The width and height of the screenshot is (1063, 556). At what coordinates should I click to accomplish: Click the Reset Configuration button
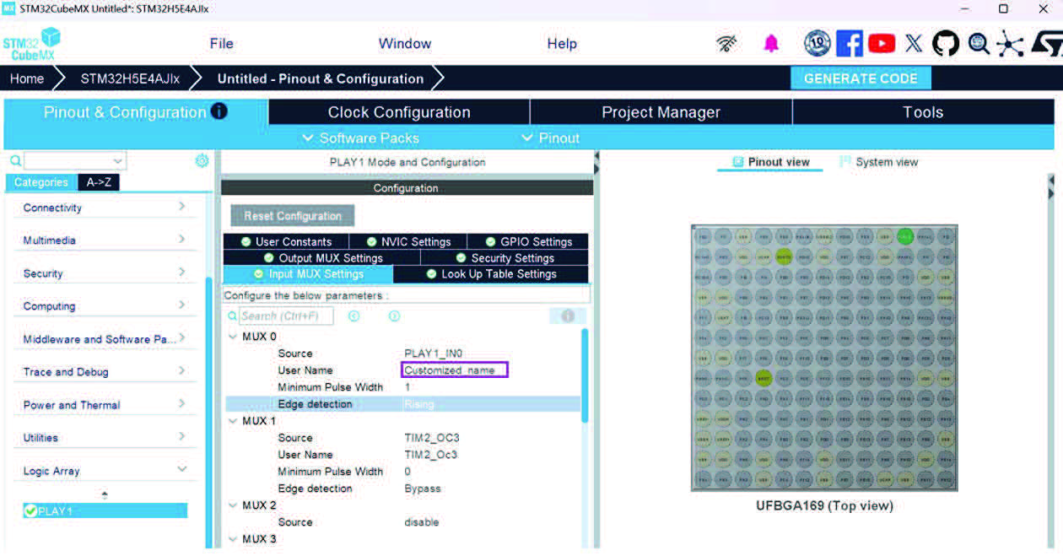click(293, 216)
